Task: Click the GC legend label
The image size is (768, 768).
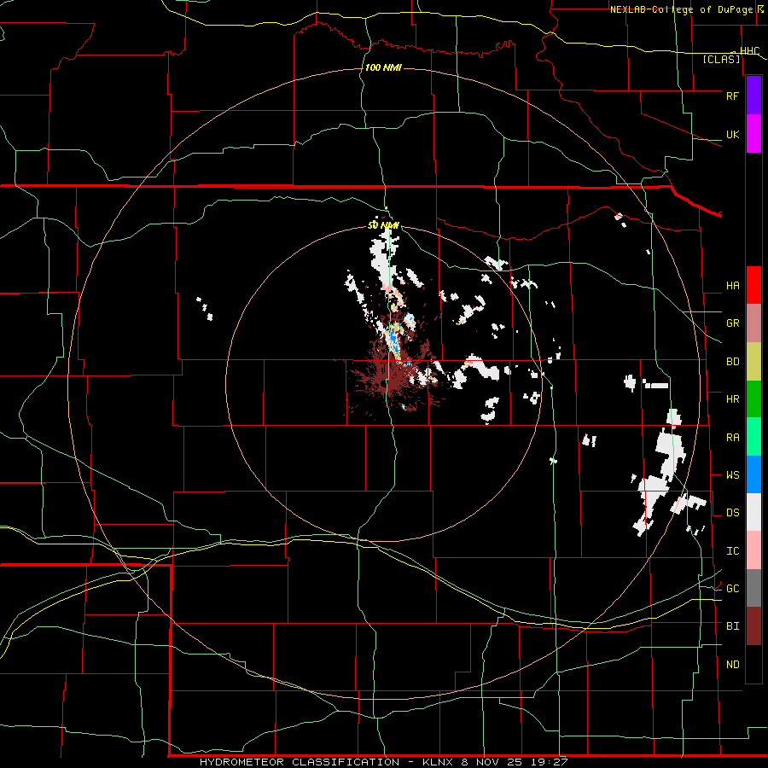Action: click(x=732, y=588)
